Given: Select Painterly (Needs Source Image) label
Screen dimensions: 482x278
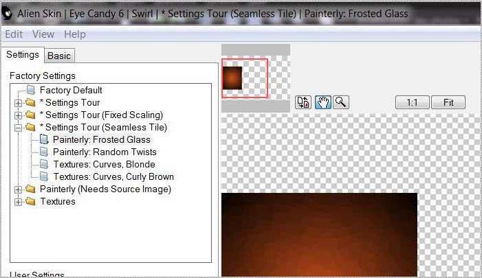Looking at the screenshot, I should coord(105,189).
